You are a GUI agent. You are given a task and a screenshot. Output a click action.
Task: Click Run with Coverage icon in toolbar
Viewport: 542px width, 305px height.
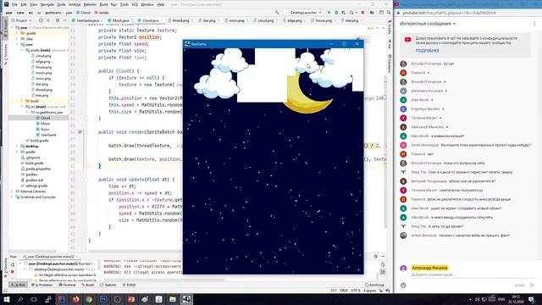coord(344,13)
